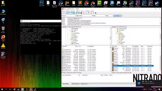Open Camtasia 9 desktop shortcut

point(99,4)
